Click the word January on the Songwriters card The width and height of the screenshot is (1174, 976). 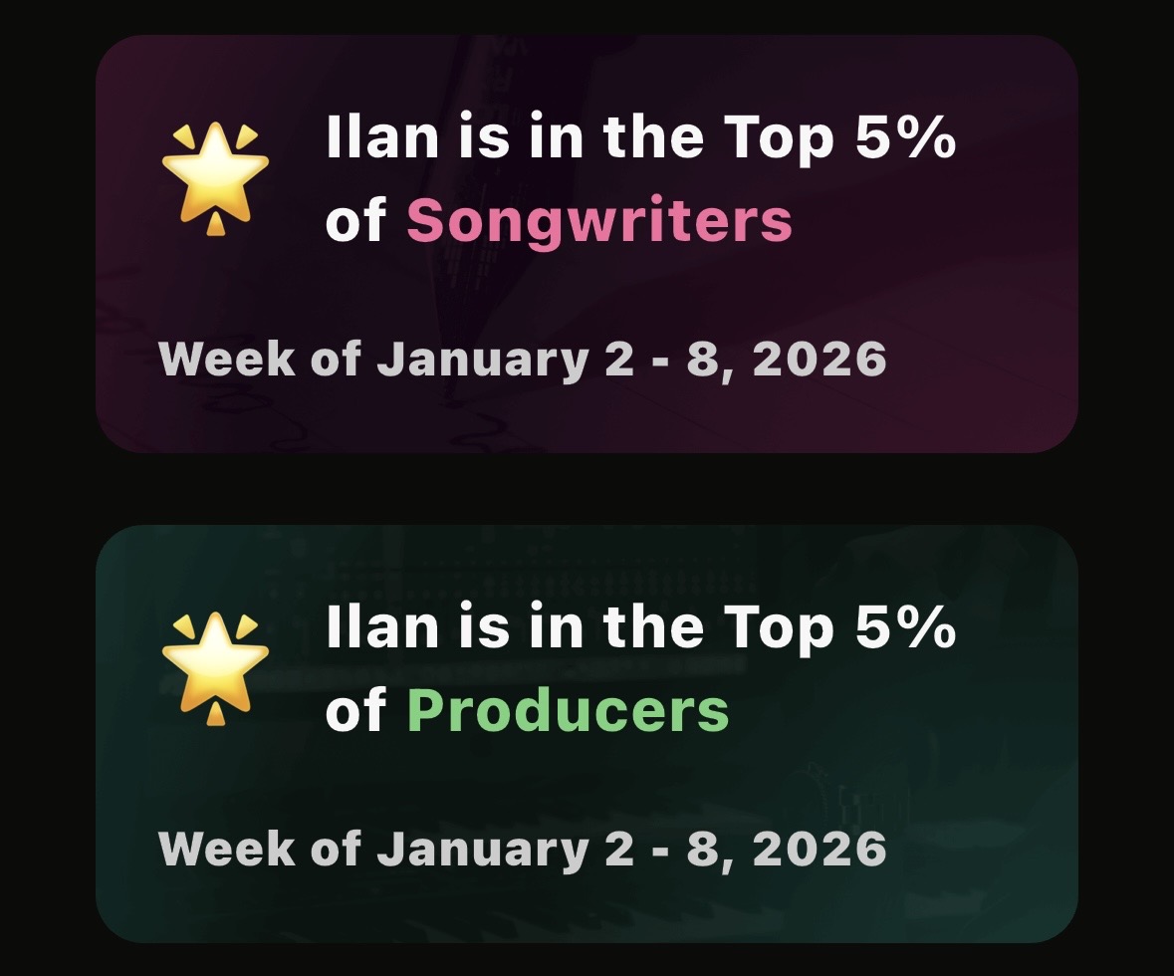tap(482, 359)
